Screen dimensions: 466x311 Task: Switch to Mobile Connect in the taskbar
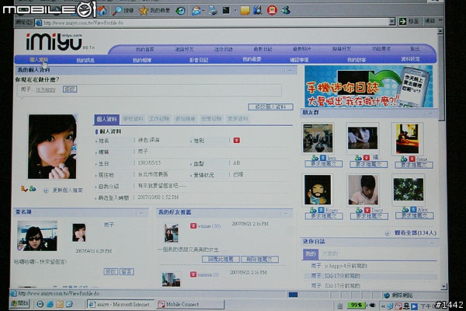[190, 304]
